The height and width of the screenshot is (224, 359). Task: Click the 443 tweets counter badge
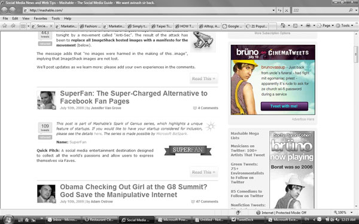click(45, 35)
